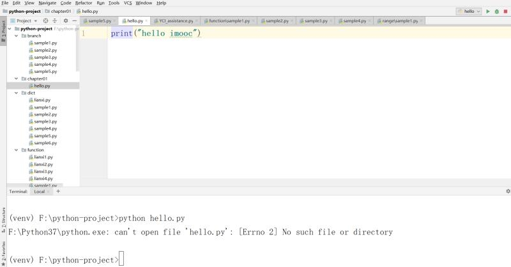
Task: Place cursor in the print("hello imooc") code line
Action: [x=156, y=33]
